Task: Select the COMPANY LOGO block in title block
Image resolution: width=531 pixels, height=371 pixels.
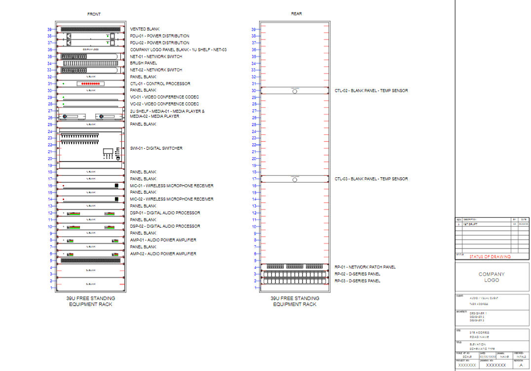Action: click(x=492, y=277)
